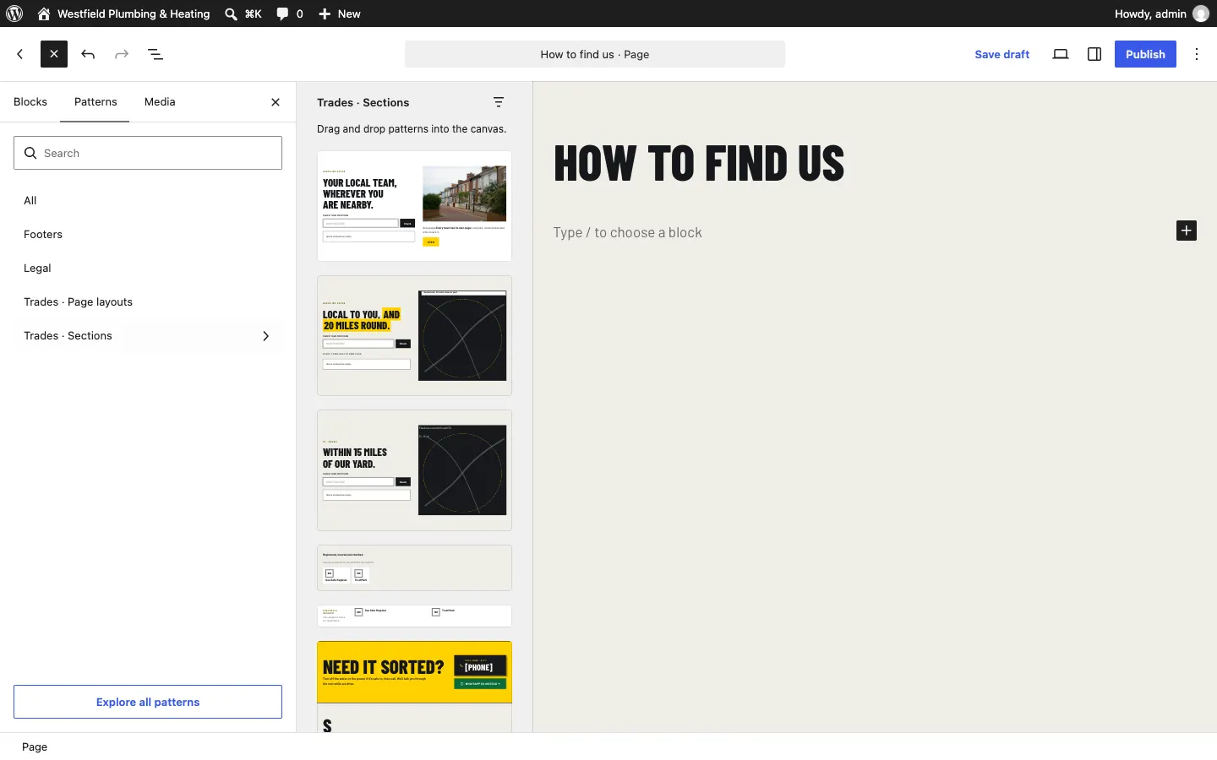Open the pattern filter options icon
Image resolution: width=1217 pixels, height=760 pixels.
499,102
